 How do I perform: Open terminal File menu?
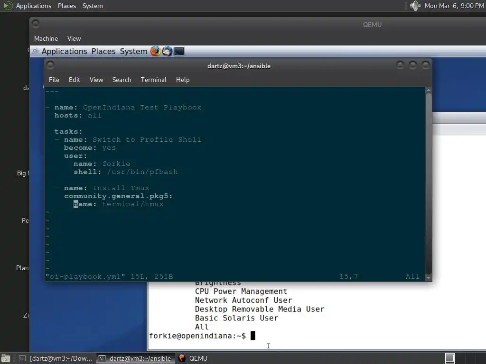[x=54, y=80]
